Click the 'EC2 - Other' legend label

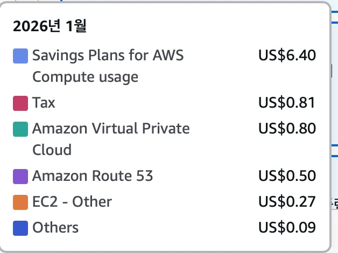pos(72,202)
